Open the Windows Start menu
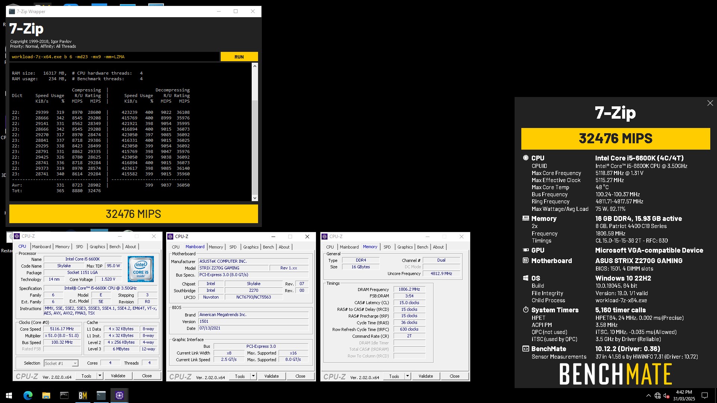Screen dimensions: 717x403 click(9, 396)
